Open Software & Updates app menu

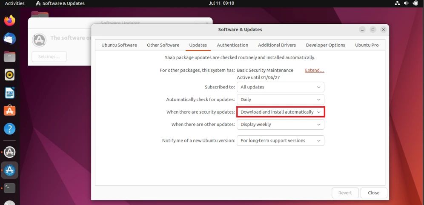point(60,3)
